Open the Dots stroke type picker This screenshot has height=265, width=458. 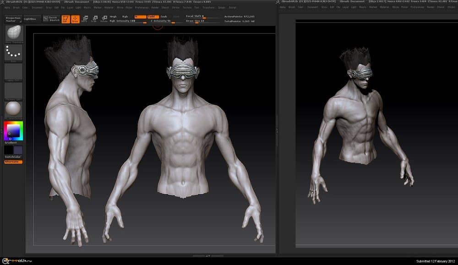tap(13, 53)
